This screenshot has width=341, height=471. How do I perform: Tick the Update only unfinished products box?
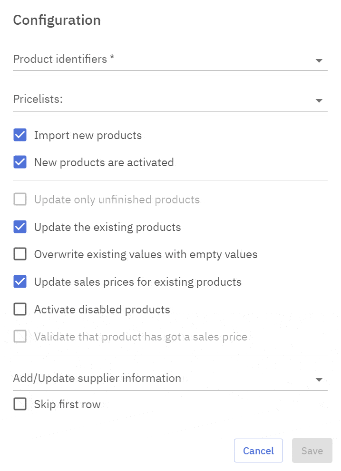click(20, 200)
